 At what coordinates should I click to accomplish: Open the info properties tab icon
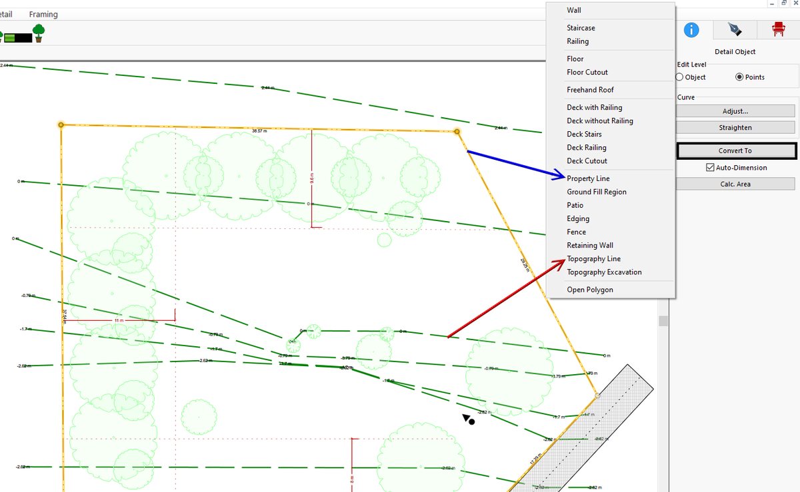(x=691, y=29)
